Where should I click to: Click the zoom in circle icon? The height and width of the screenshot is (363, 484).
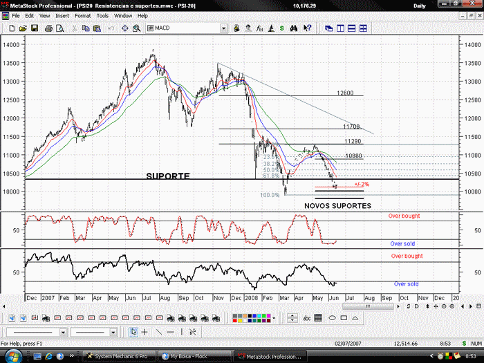(452, 306)
